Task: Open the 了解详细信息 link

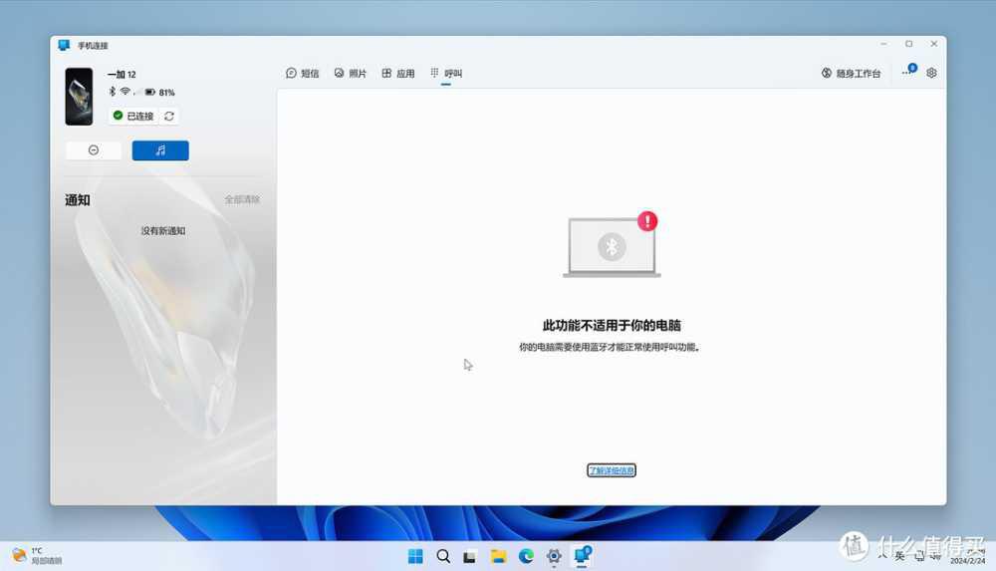Action: click(612, 470)
